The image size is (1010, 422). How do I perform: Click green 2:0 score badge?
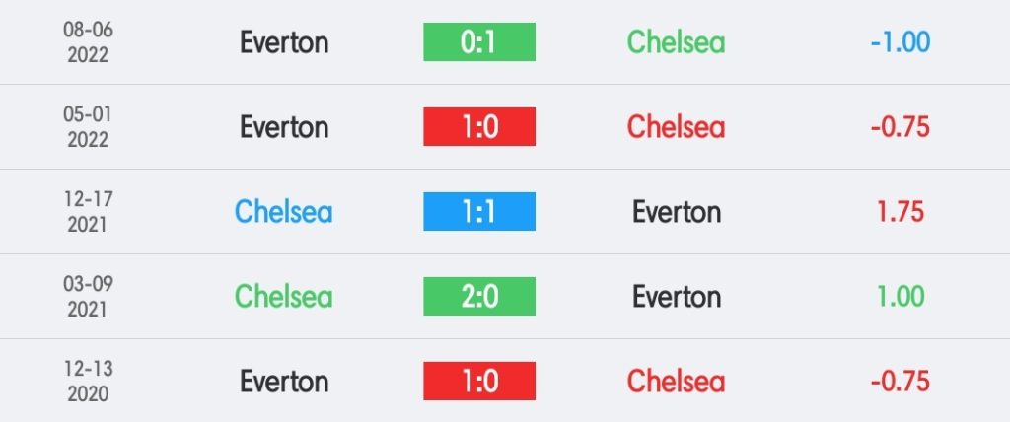point(479,297)
